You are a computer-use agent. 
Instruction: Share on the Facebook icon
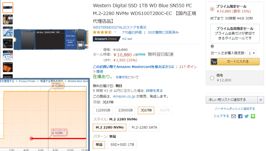click(x=240, y=116)
